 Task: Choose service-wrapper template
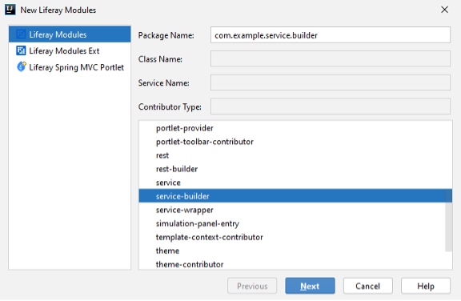pyautogui.click(x=295, y=210)
